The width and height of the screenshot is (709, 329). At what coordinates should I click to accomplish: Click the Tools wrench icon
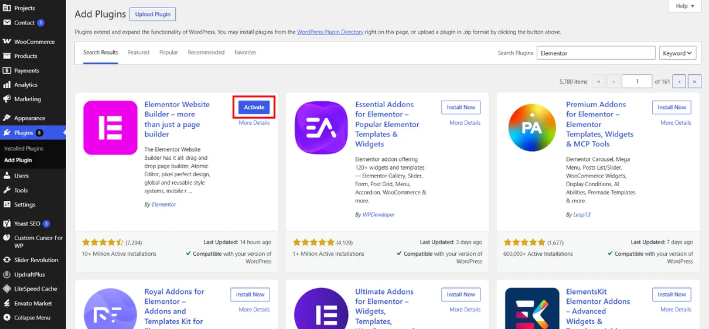(7, 190)
